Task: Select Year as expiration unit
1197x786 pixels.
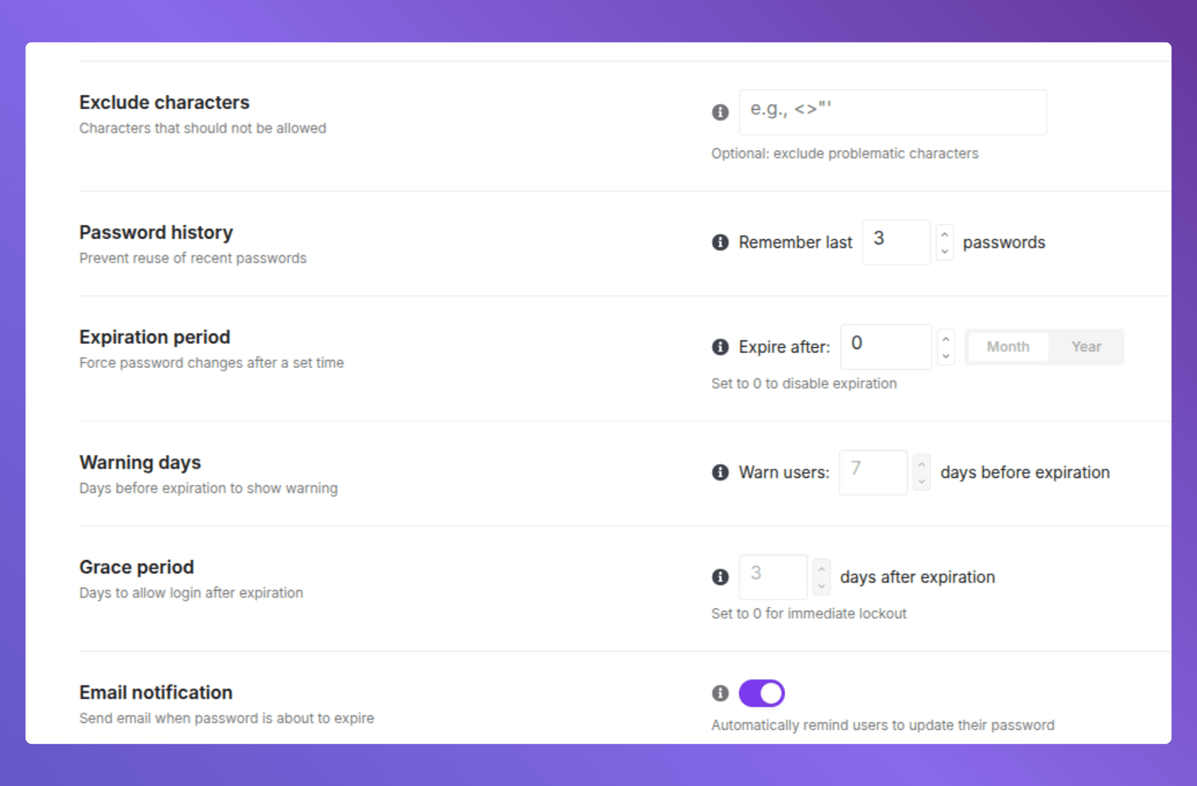Action: click(1086, 347)
